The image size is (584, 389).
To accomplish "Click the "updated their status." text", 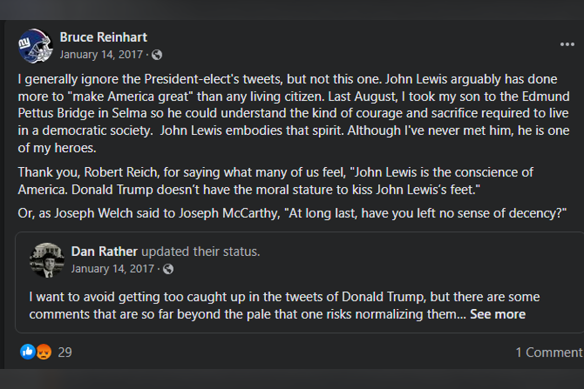I will pyautogui.click(x=201, y=251).
